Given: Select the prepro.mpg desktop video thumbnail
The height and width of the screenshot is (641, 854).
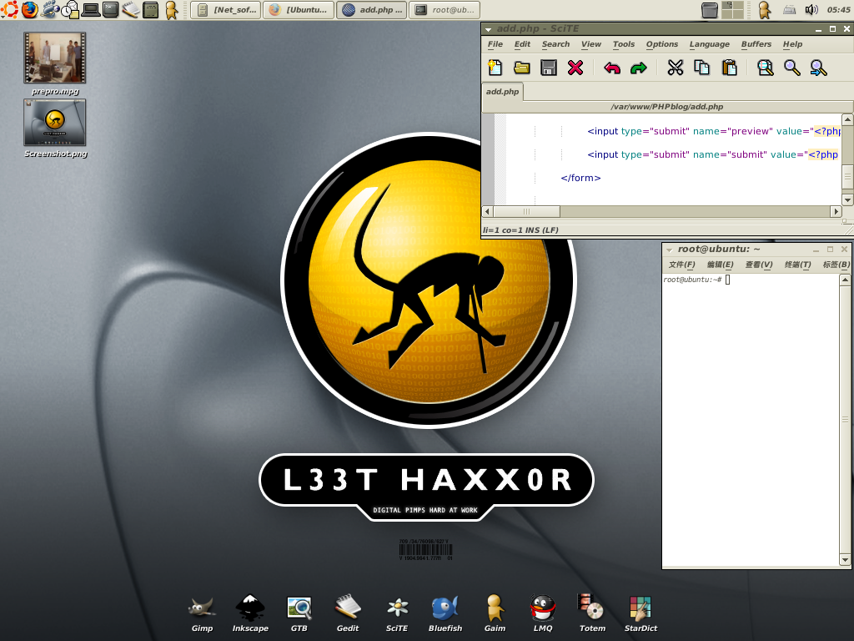Looking at the screenshot, I should (54, 58).
